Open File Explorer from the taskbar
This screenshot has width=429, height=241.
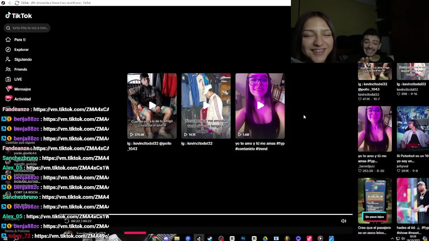click(177, 238)
